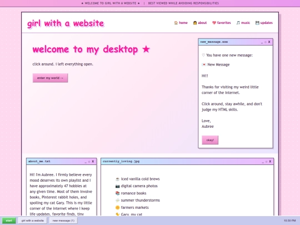Minimize the currently_loving.jpg window

(x=263, y=162)
